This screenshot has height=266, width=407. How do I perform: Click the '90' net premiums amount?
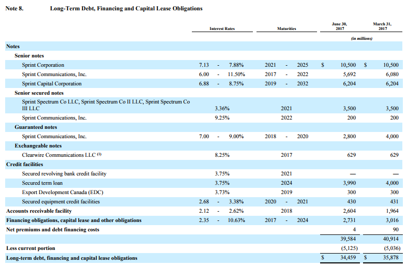click(396, 230)
